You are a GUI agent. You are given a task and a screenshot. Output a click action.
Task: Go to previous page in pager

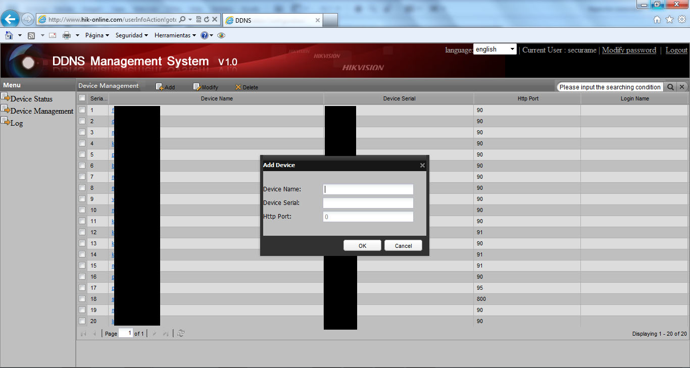click(94, 333)
